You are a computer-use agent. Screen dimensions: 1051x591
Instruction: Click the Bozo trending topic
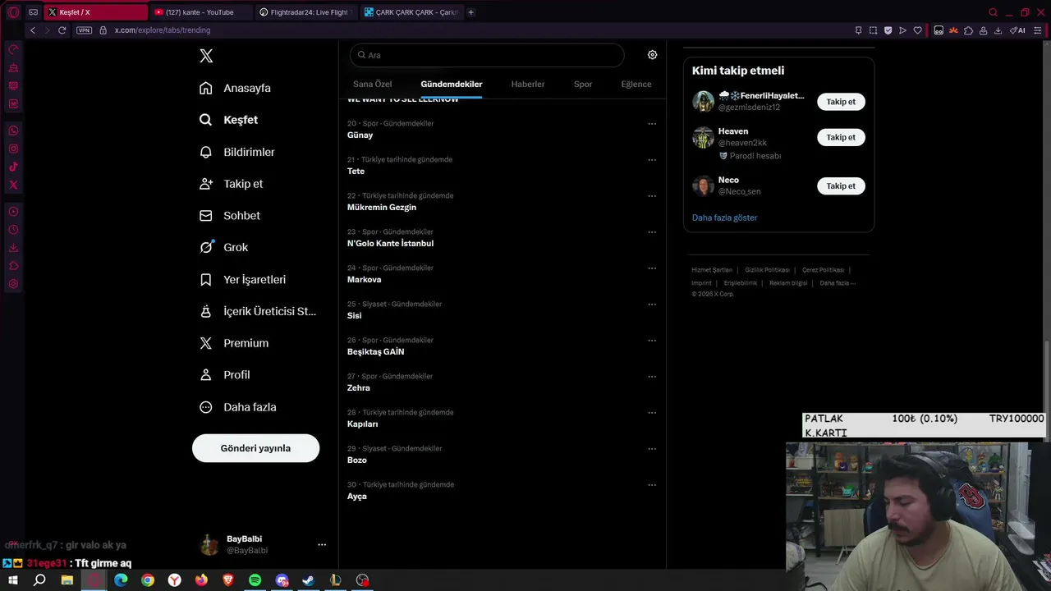357,460
